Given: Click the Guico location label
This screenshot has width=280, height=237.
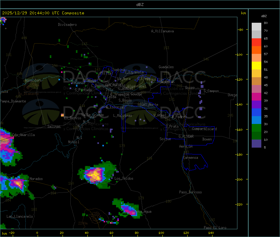Looking at the screenshot, I should point(190,88).
